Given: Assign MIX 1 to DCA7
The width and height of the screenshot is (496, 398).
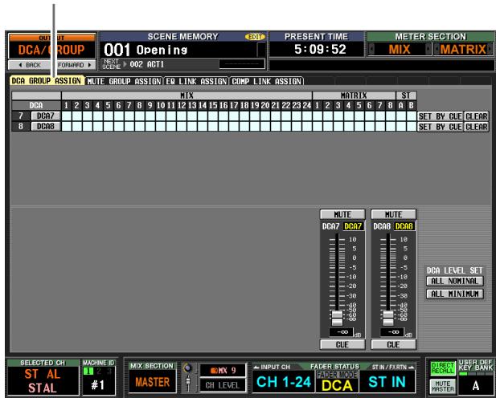Looking at the screenshot, I should click(67, 116).
